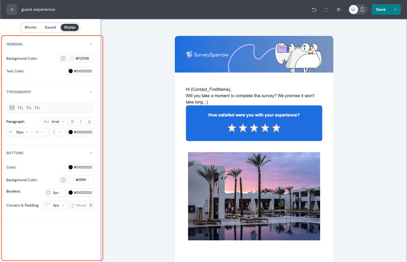Click the Save button
Viewport: 407px width, 262px height.
pos(381,10)
